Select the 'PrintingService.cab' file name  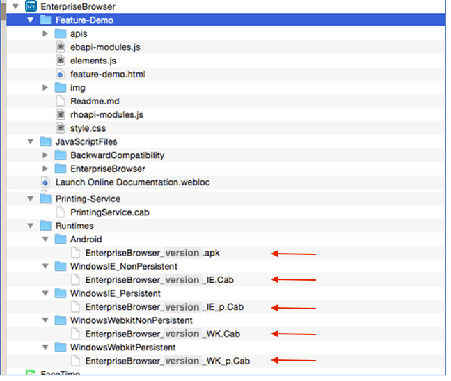[110, 212]
